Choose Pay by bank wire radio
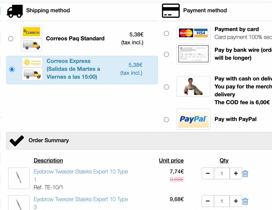272x210 pixels. [166, 54]
